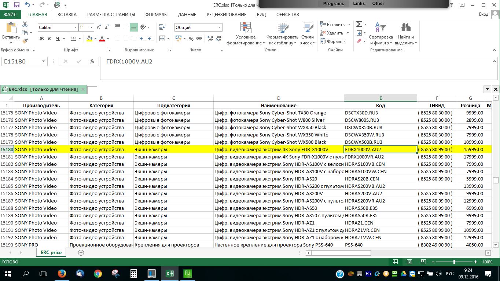Click the fill color paint bucket
The image size is (500, 281).
89,39
